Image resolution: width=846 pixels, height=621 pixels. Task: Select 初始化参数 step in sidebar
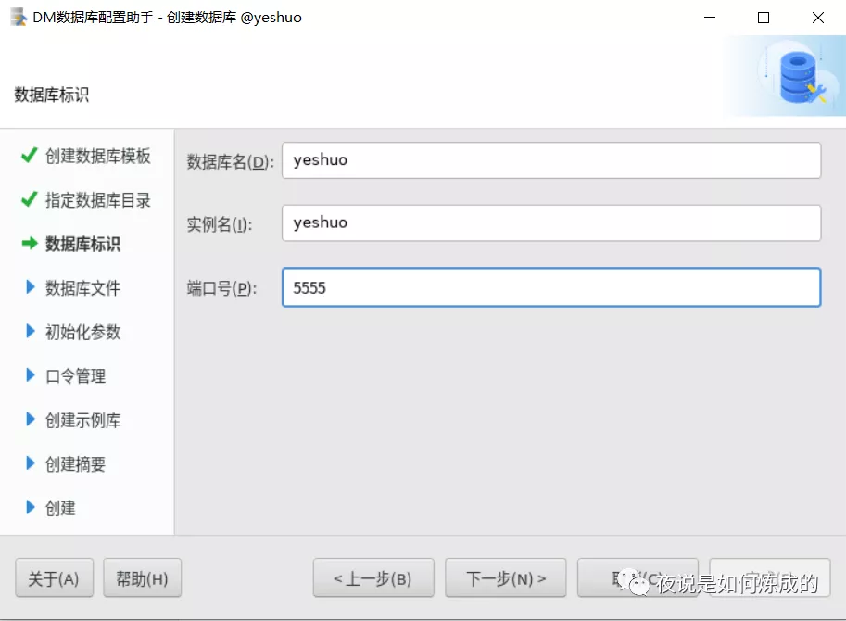click(82, 332)
